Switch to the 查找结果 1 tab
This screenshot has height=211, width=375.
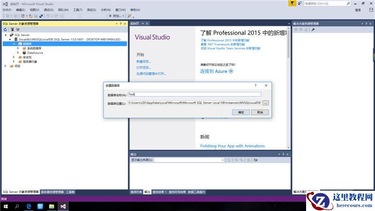coord(159,192)
